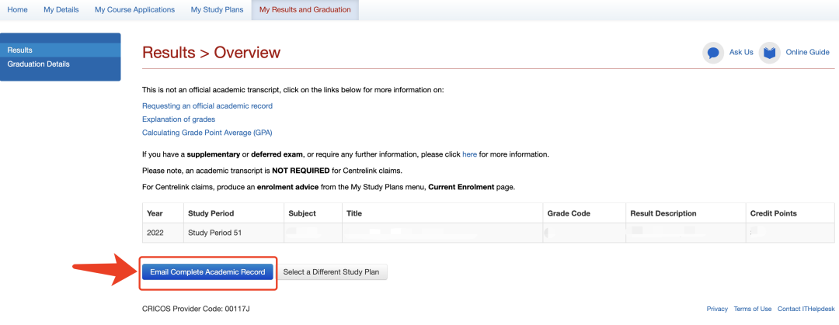Screen dimensions: 839x325
Task: Select My Results and Graduation tab
Action: click(305, 9)
